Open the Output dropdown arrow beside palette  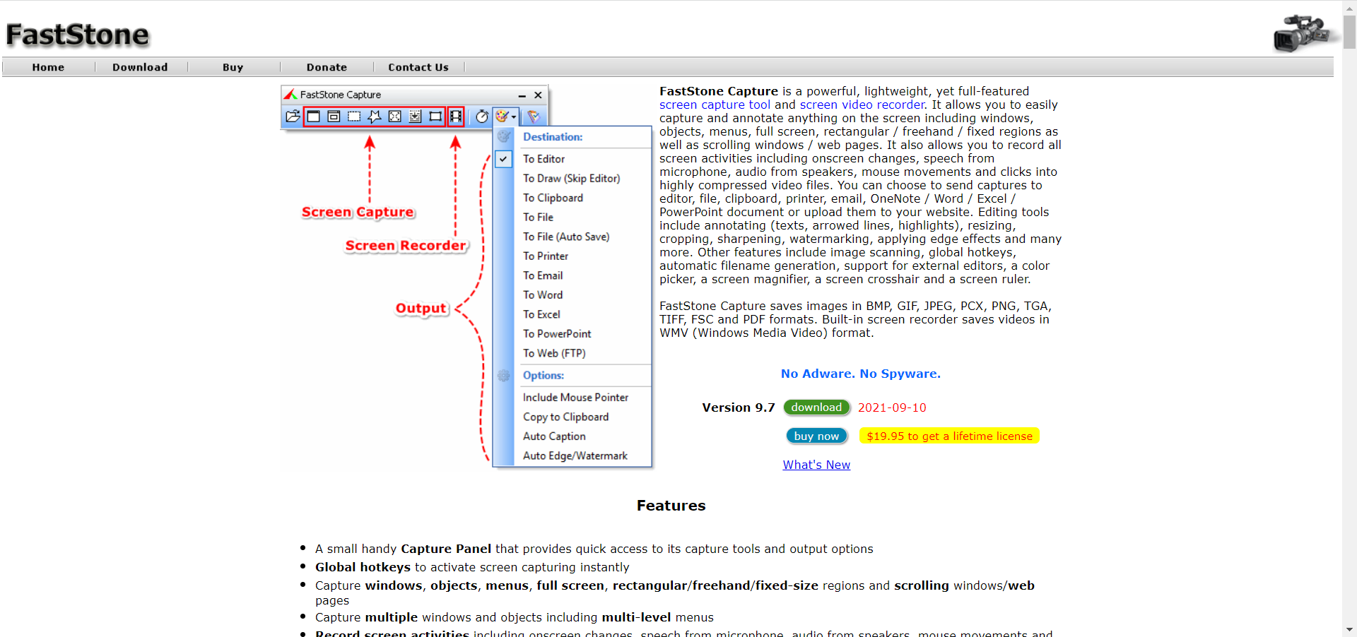[x=514, y=117]
